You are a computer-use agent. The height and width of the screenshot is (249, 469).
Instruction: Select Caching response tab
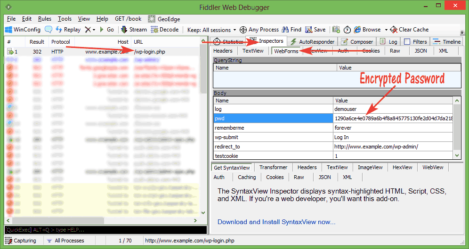tap(247, 177)
